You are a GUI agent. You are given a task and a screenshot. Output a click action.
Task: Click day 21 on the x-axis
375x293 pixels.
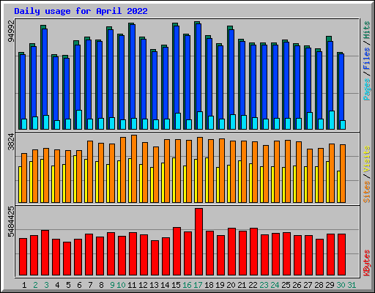click(242, 285)
